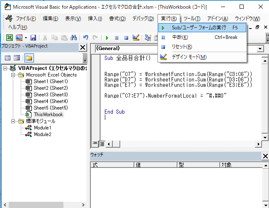The image size is (269, 208).
Task: Click the Design Mode toolbar icon
Action: click(x=136, y=38)
